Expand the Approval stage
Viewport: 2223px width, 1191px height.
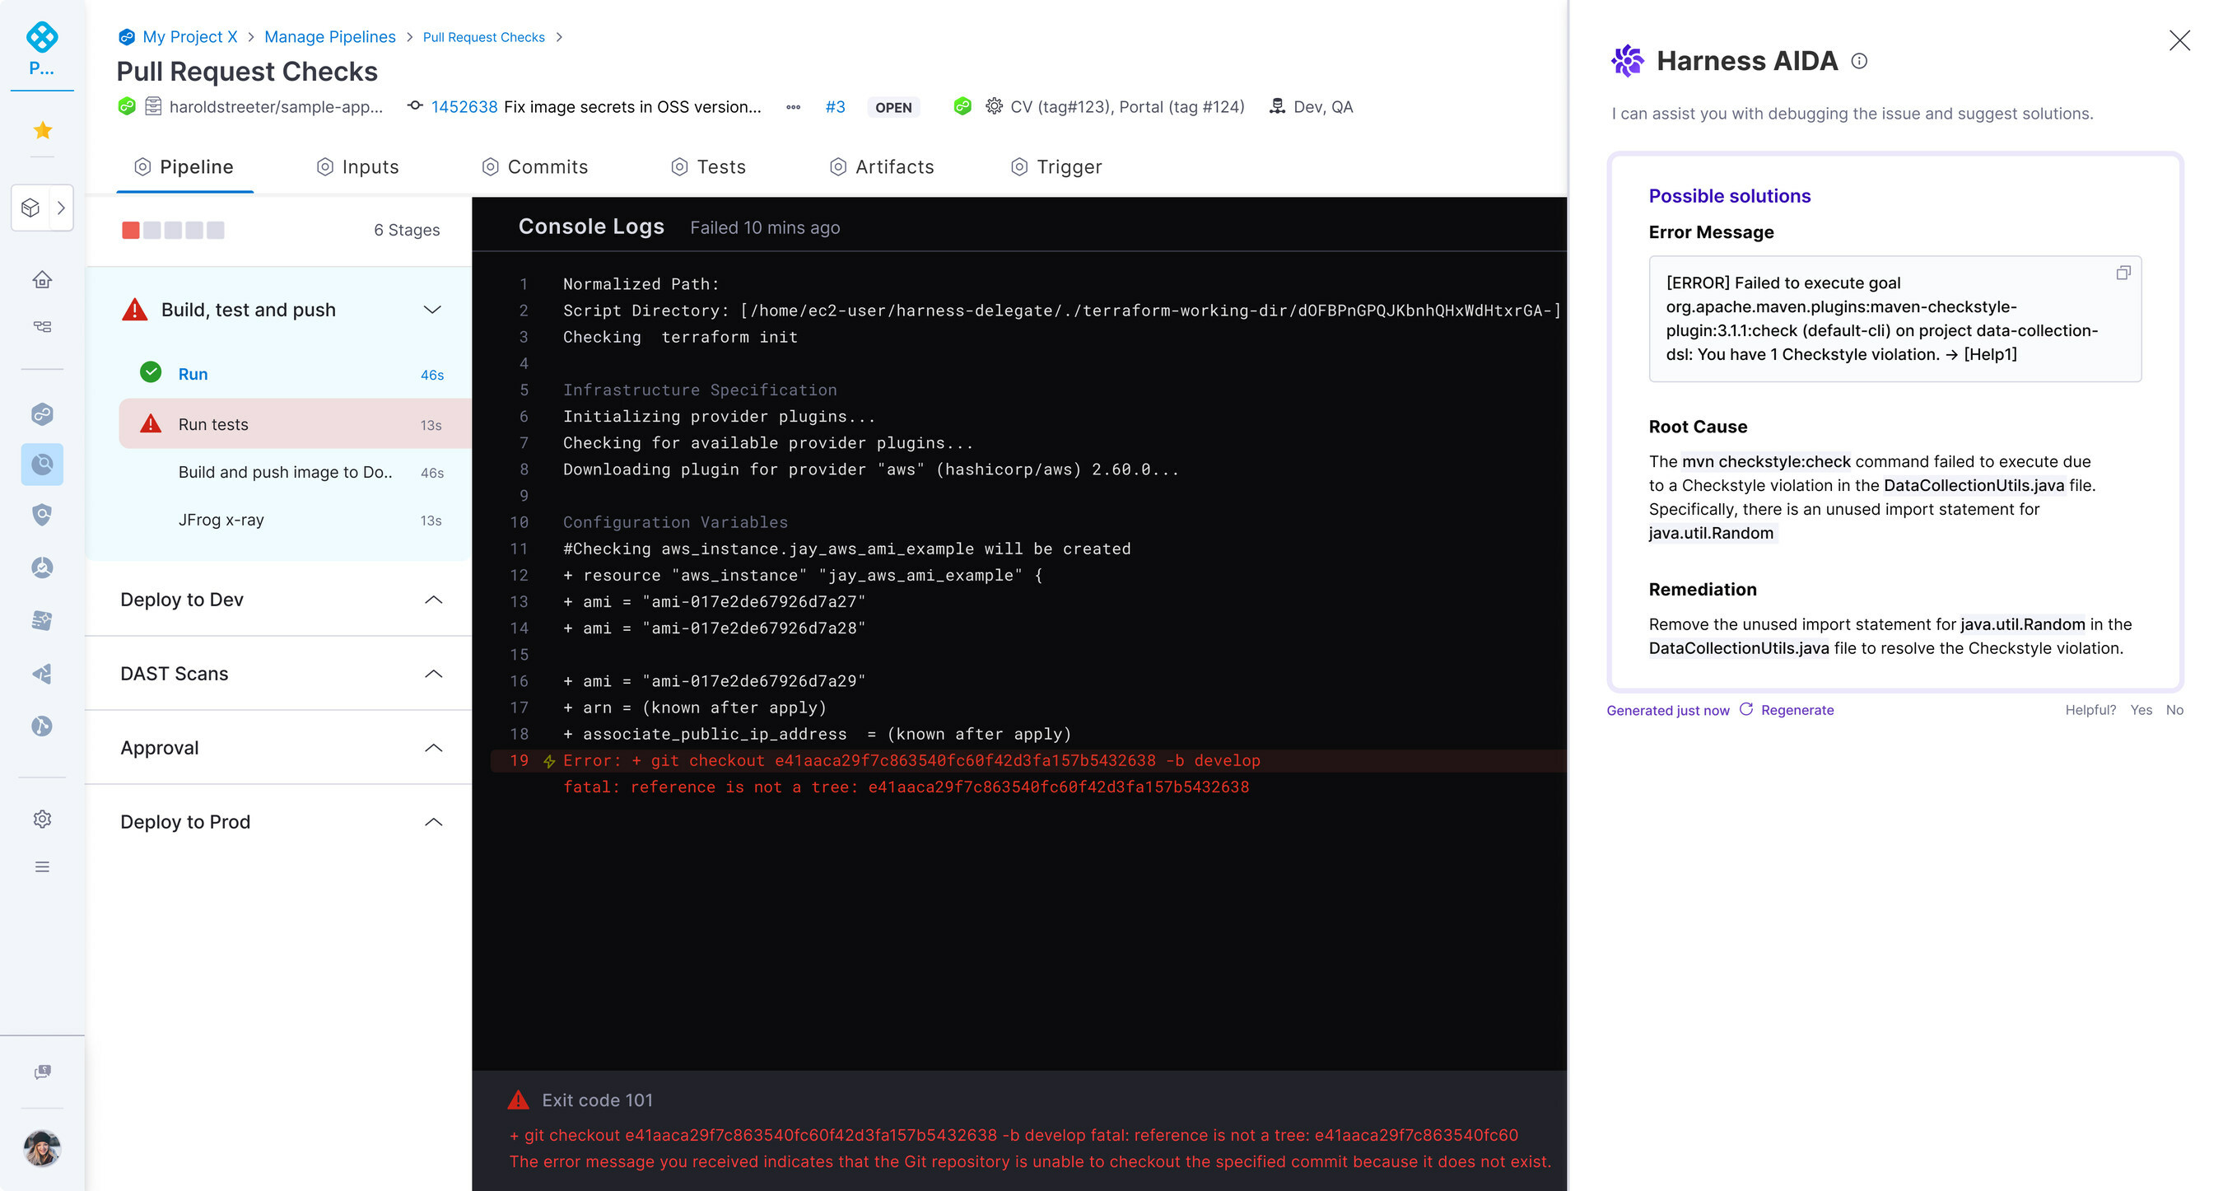(x=433, y=748)
